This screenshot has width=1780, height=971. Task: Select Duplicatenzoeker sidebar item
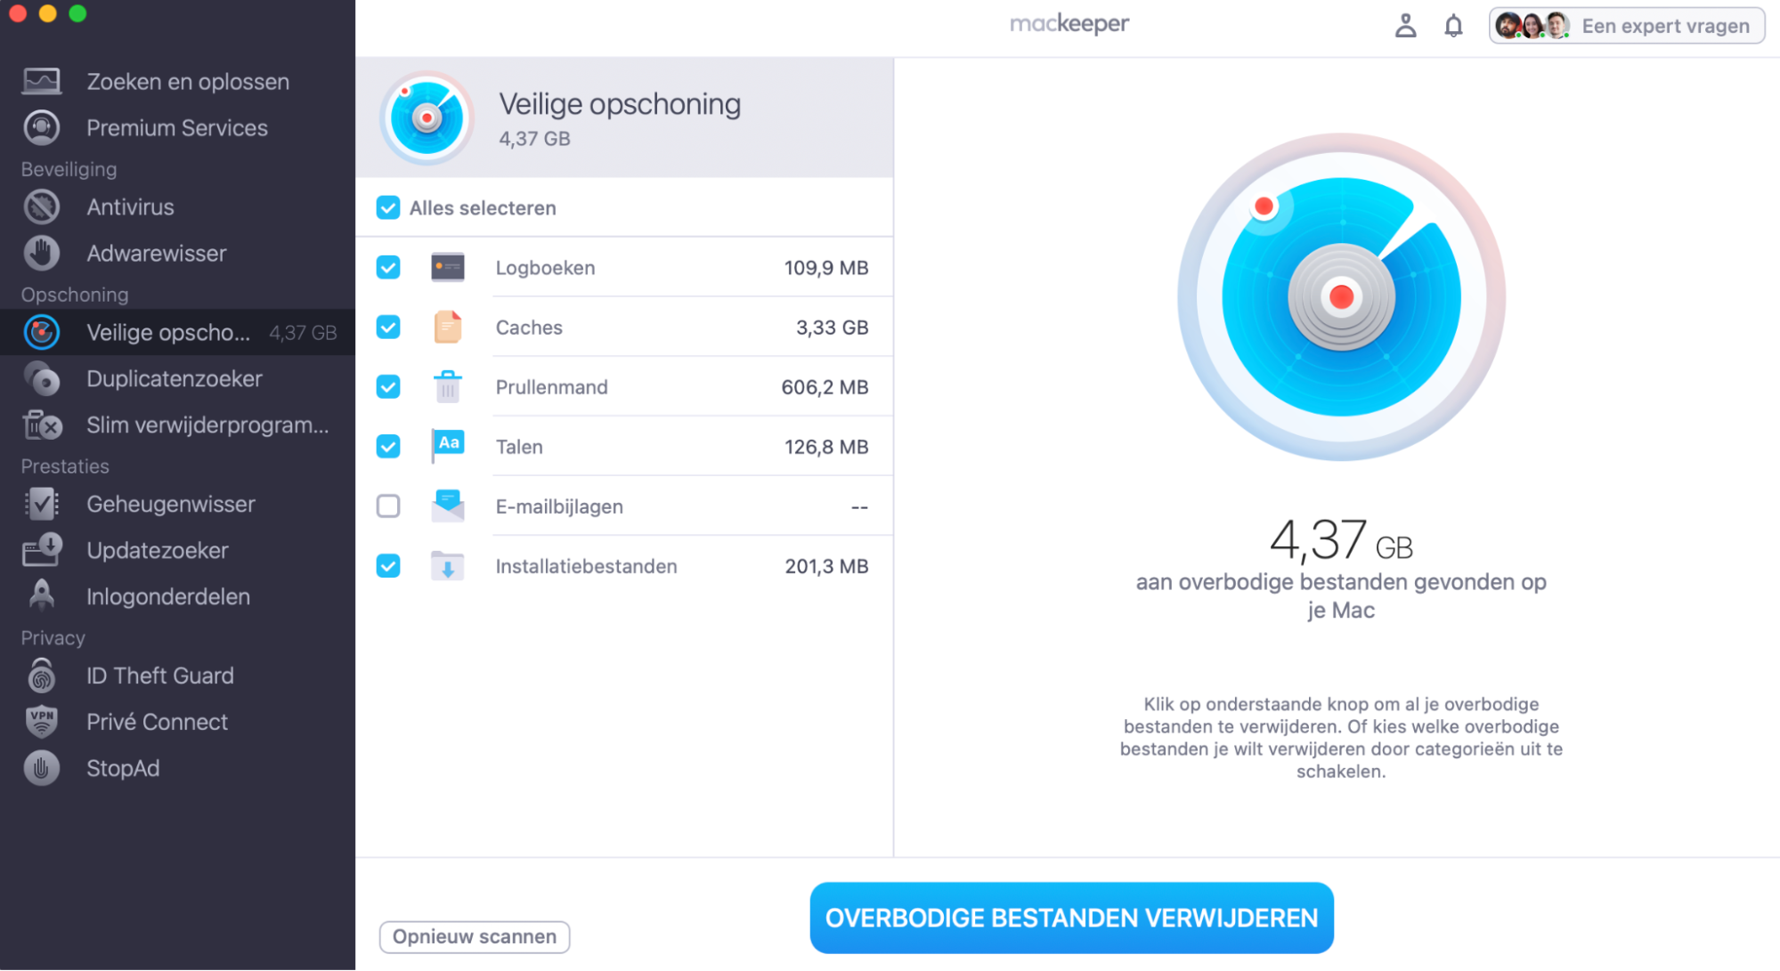tap(178, 379)
